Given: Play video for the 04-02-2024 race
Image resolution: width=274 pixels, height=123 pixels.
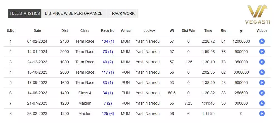Looking at the screenshot, I should (262, 41).
